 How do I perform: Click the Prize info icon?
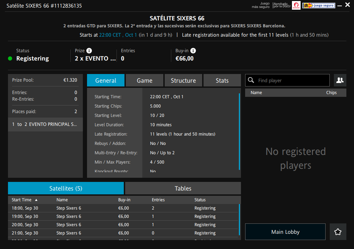tap(89, 51)
